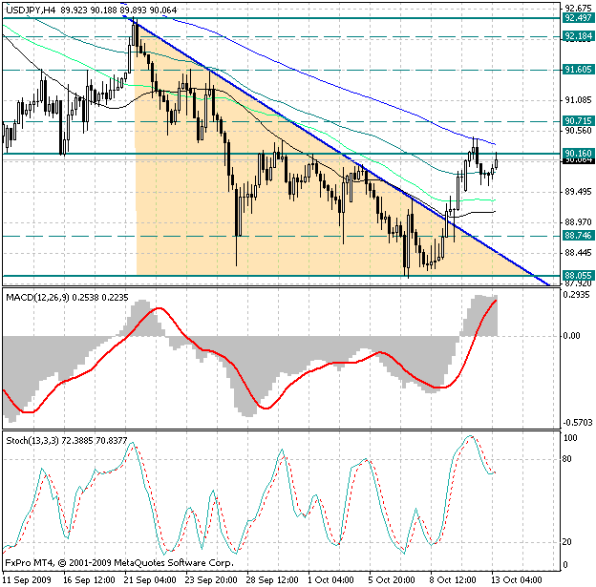Click the 21 Sep 04:00 time label

click(150, 580)
